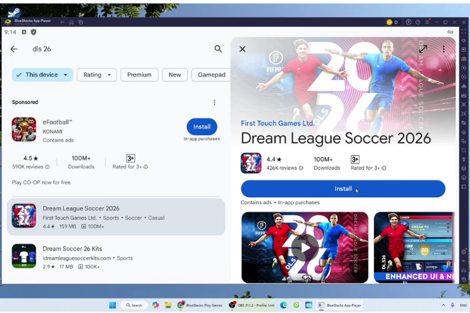The height and width of the screenshot is (313, 470).
Task: Click the dls 26 search field
Action: coord(120,49)
